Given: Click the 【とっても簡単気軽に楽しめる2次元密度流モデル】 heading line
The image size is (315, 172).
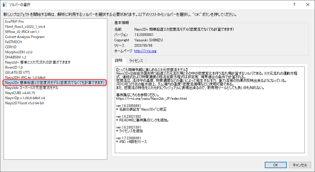Looking at the screenshot, I should pyautogui.click(x=152, y=70).
